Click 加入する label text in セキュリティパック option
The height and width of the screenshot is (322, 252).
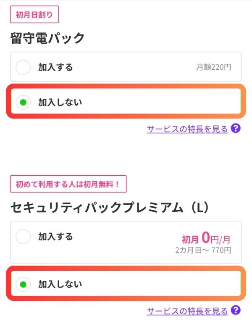click(55, 237)
